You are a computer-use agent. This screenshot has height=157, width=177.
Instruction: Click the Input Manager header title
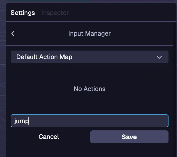[x=89, y=34]
